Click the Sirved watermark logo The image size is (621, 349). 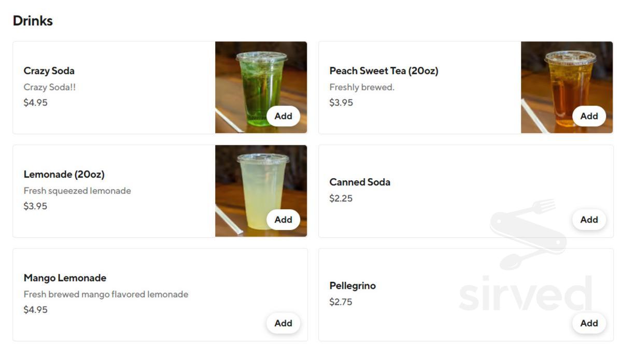[x=526, y=259]
